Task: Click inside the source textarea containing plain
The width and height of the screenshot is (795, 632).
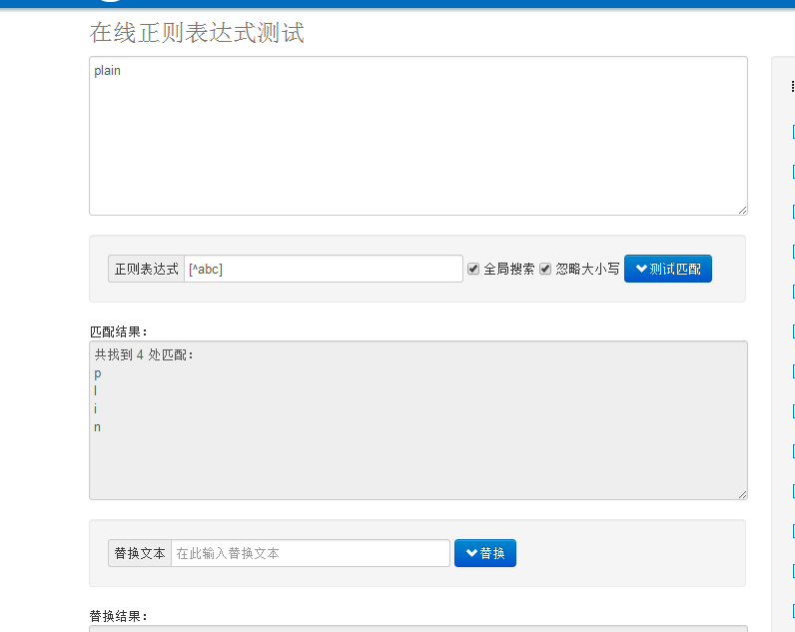Action: point(418,136)
